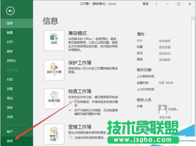
Task: Click the 添加标题 title field
Action: 165,47
